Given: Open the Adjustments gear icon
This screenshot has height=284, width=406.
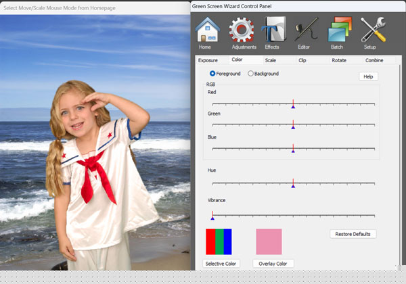Looking at the screenshot, I should (x=242, y=30).
